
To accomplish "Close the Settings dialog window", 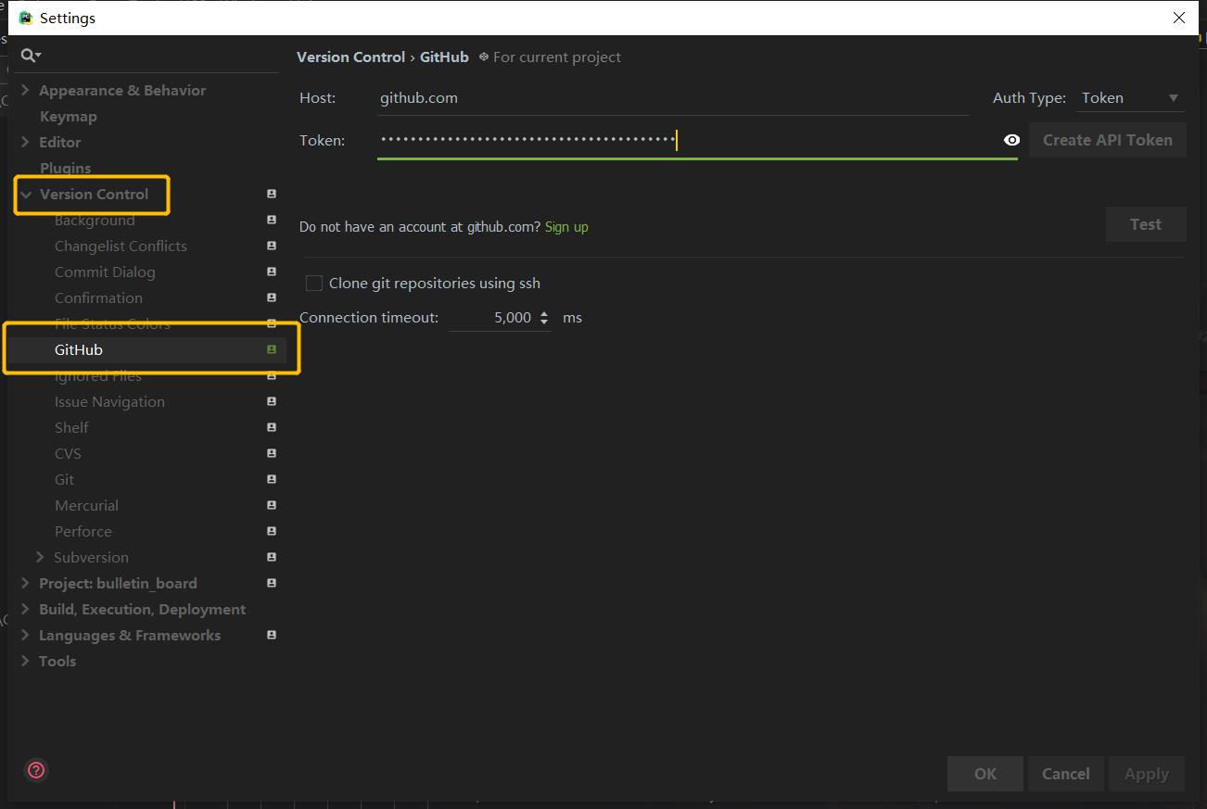I will click(x=1178, y=18).
